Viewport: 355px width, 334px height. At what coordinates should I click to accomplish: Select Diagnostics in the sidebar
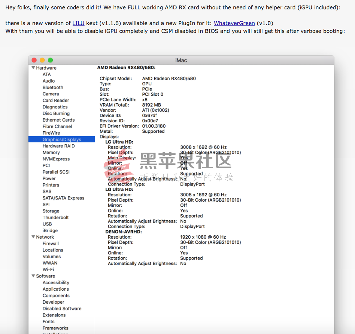click(x=55, y=107)
